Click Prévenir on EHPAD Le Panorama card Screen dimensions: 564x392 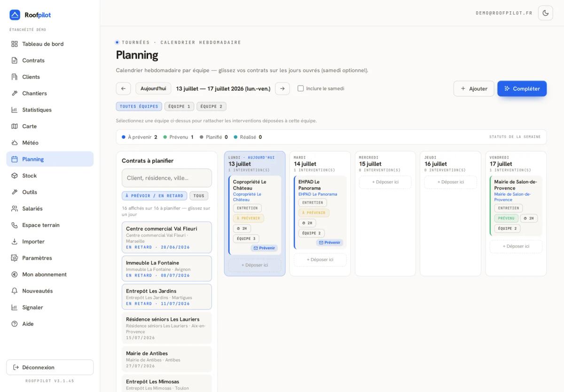tap(329, 242)
